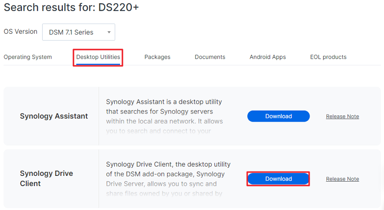Click the Synology Drive Client title
Image resolution: width=384 pixels, height=210 pixels.
(47, 178)
